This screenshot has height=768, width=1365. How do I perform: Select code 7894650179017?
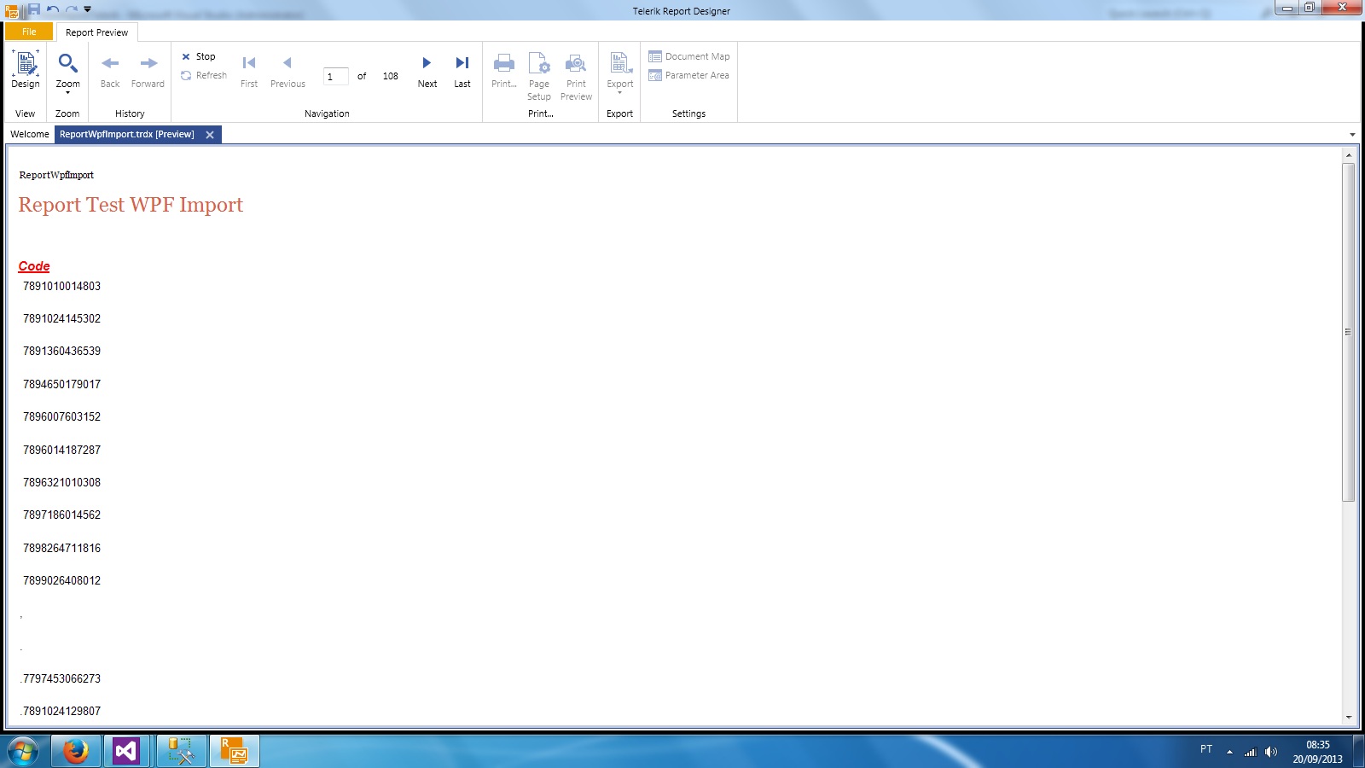coord(61,384)
